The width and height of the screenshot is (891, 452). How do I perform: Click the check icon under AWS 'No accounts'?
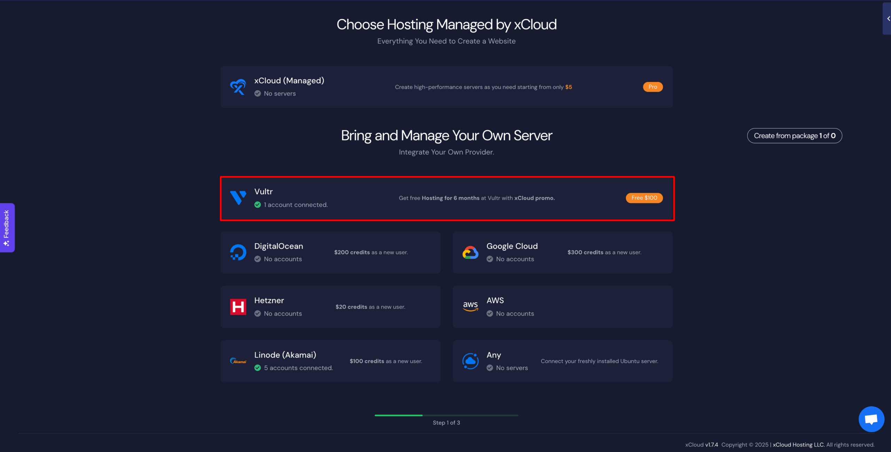[x=490, y=313]
